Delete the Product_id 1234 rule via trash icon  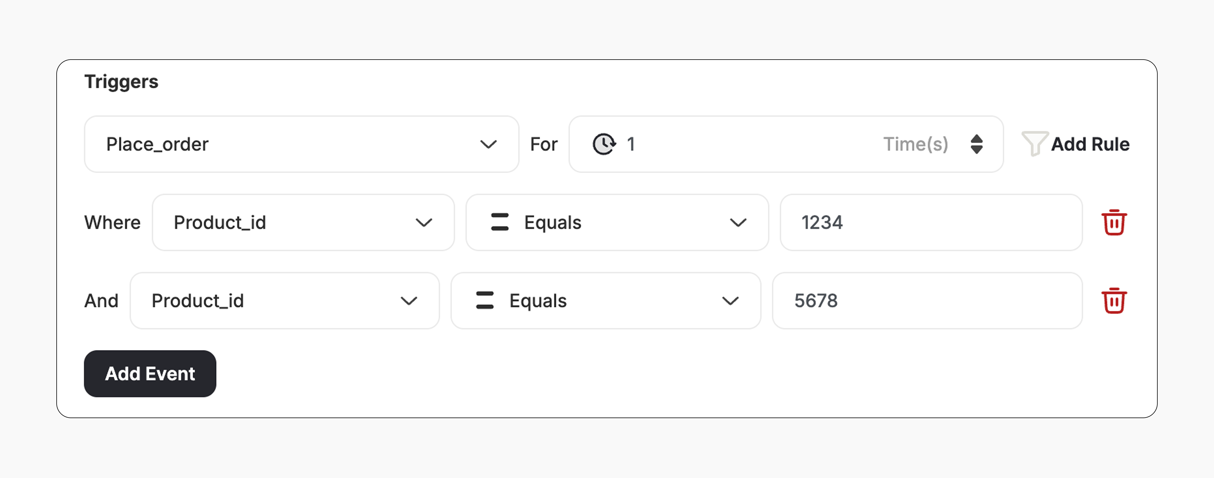point(1114,222)
